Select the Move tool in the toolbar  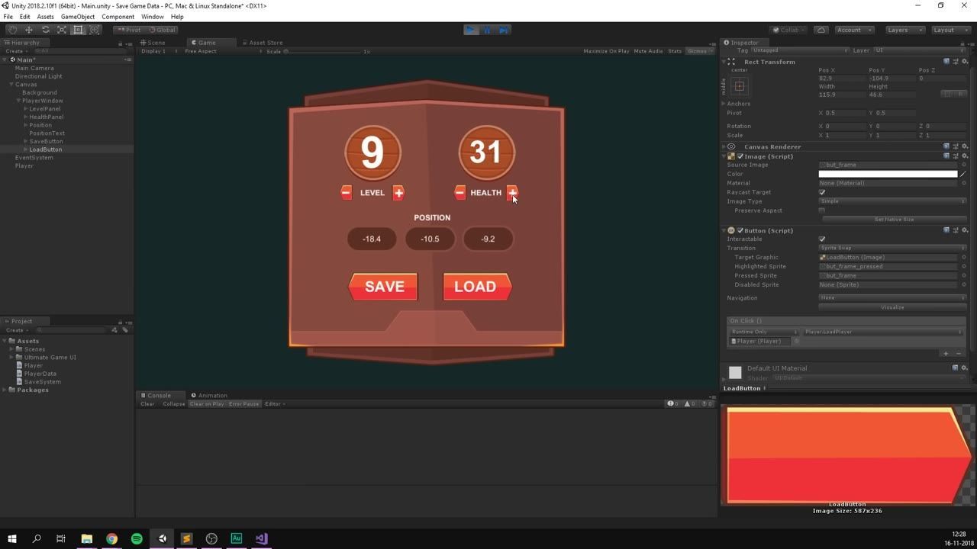pos(29,30)
